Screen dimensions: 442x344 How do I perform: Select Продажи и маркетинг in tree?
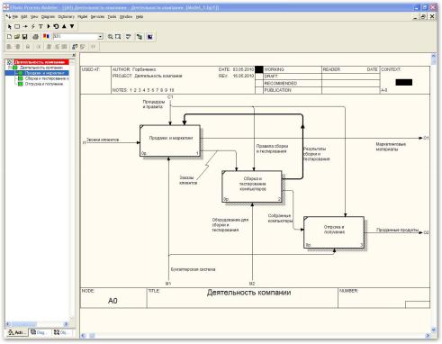45,73
